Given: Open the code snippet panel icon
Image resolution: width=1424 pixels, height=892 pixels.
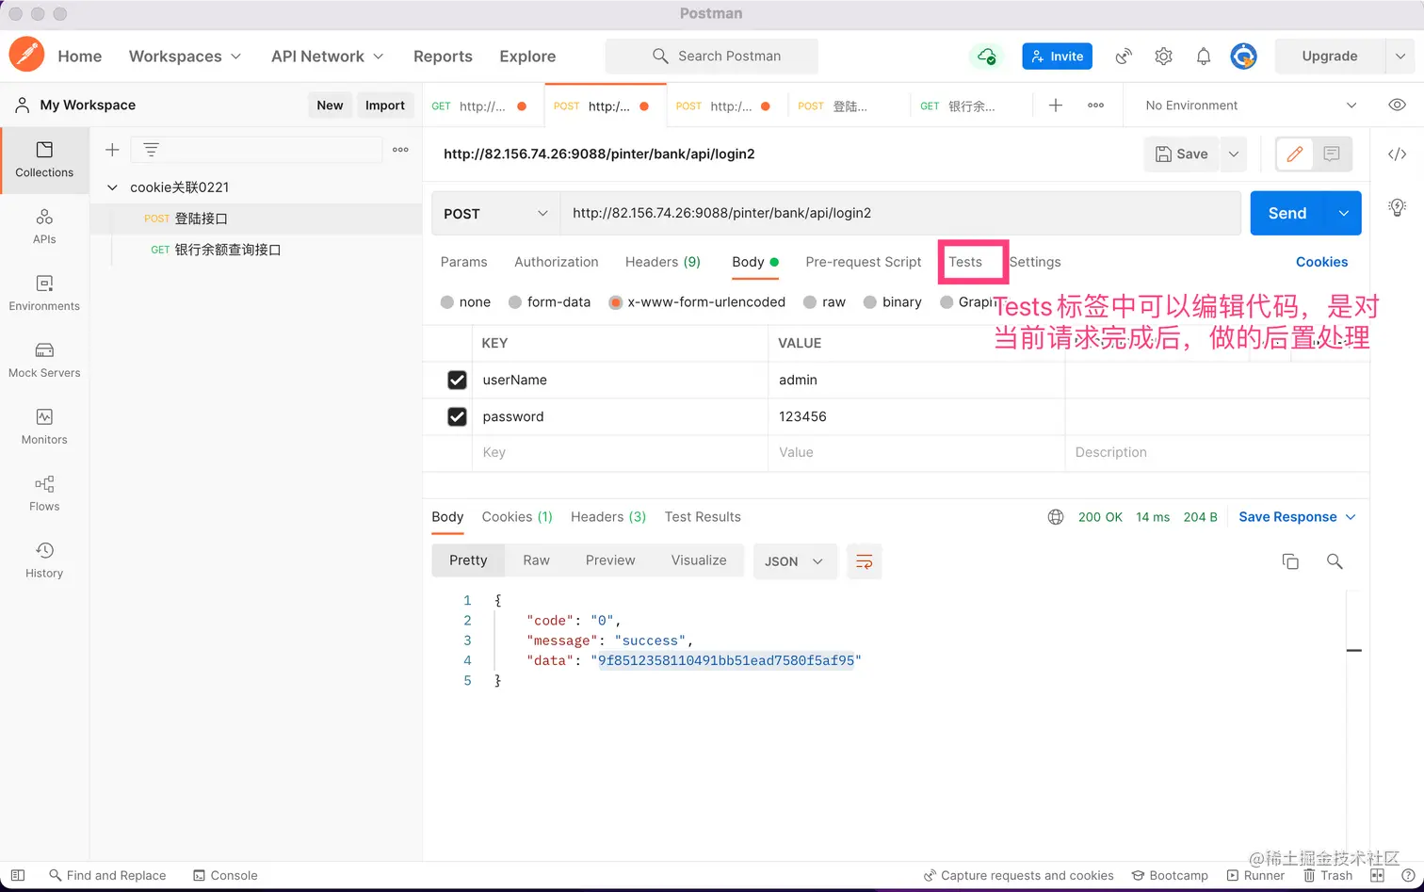Looking at the screenshot, I should point(1398,154).
